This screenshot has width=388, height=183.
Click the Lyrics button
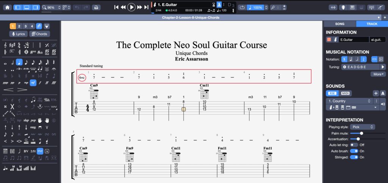click(19, 34)
